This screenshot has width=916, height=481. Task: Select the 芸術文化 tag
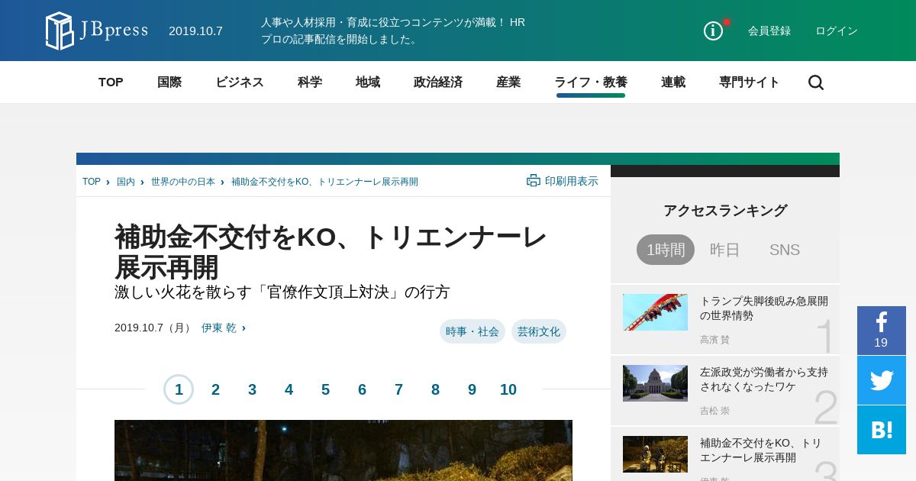[x=539, y=331]
